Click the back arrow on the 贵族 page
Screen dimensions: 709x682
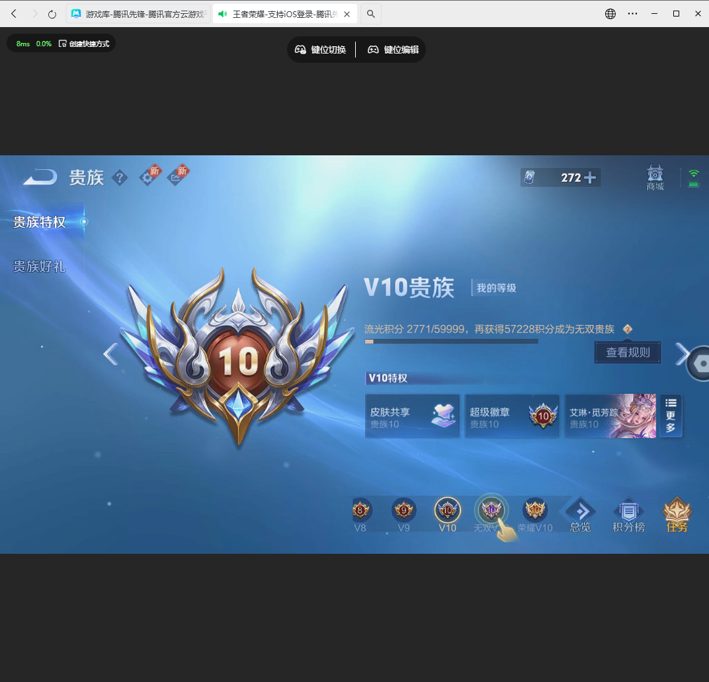tap(38, 177)
